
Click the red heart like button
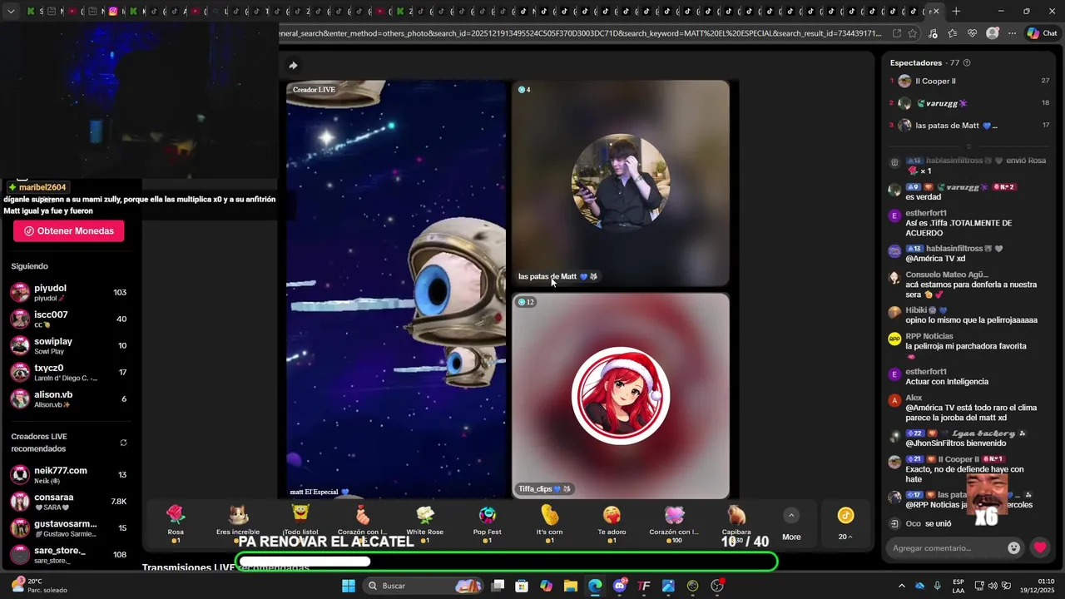(x=1040, y=547)
